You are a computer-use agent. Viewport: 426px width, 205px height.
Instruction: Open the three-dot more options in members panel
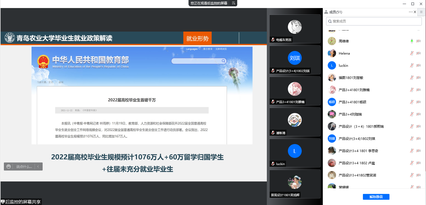[410, 12]
